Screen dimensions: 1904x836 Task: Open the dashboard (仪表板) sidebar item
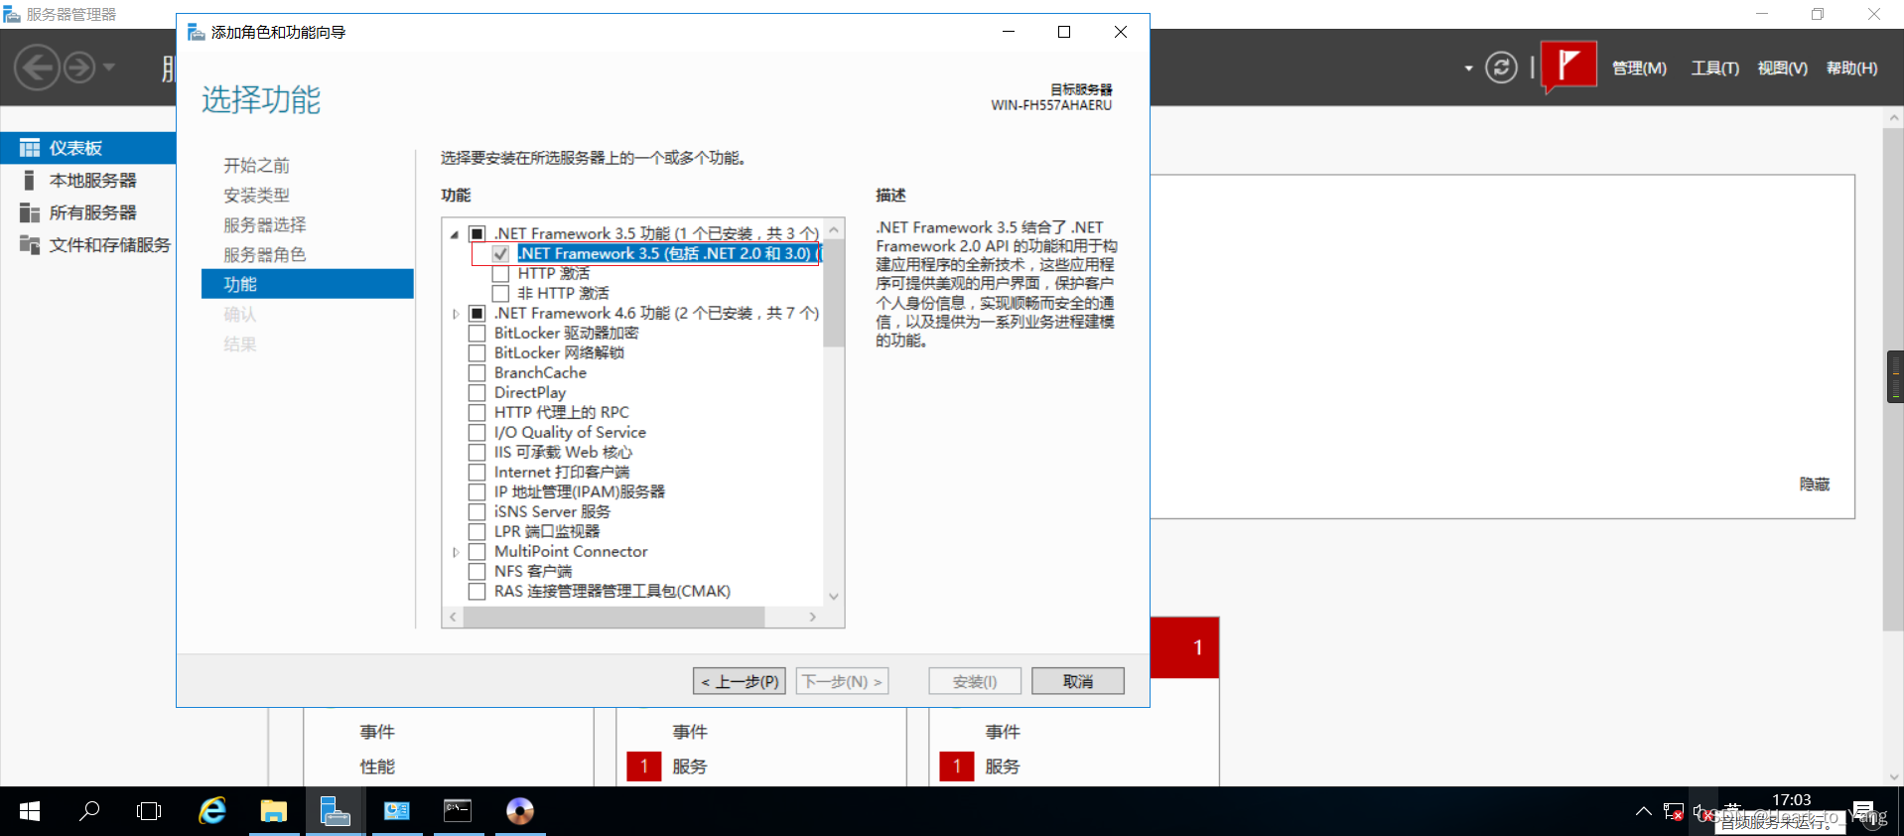point(87,148)
